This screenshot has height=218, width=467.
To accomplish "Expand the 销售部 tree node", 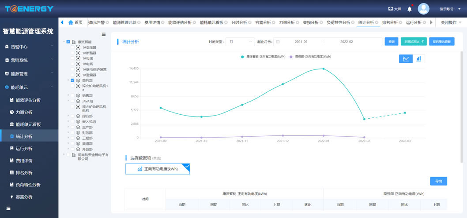I will [x=68, y=95].
